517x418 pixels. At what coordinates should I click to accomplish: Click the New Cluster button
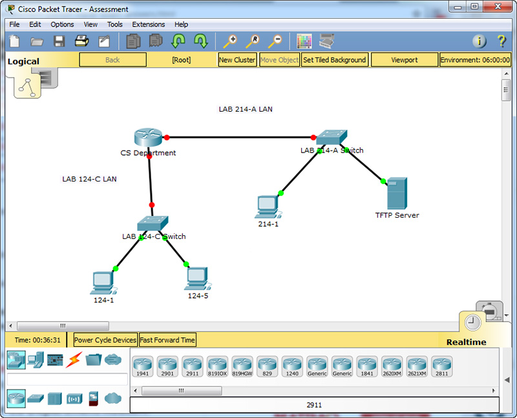237,60
